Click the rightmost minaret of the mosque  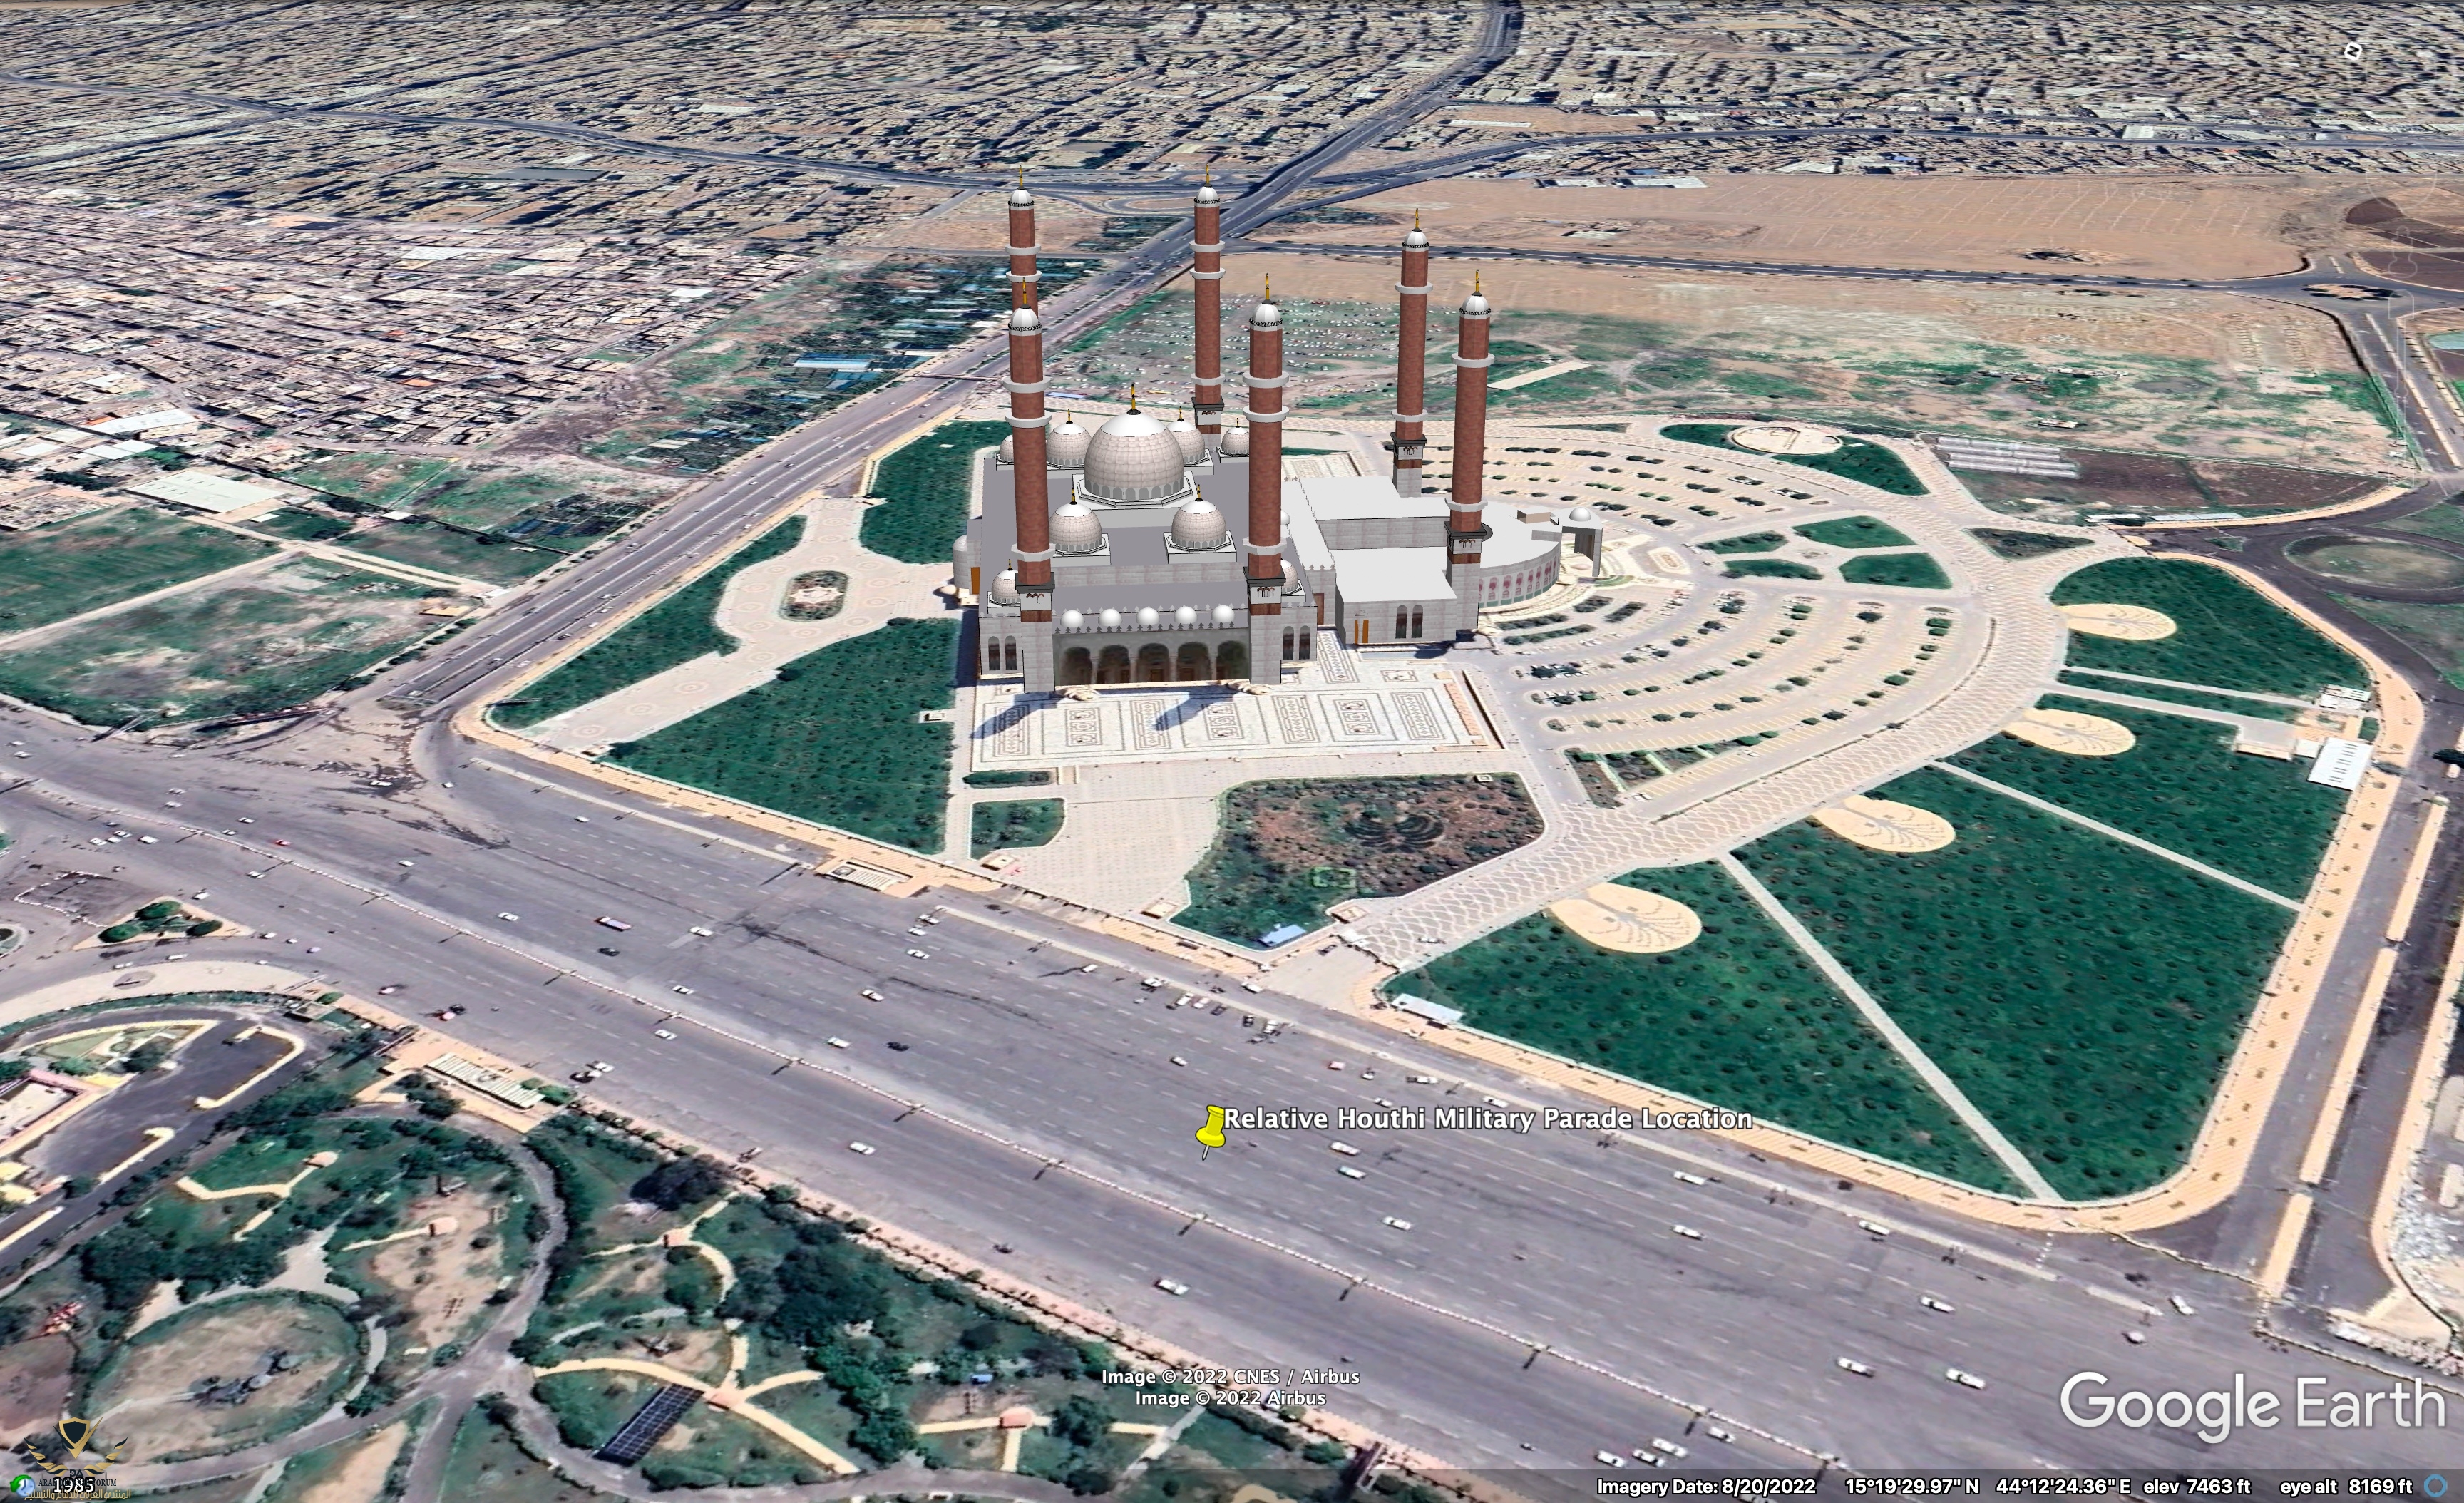[x=1470, y=420]
